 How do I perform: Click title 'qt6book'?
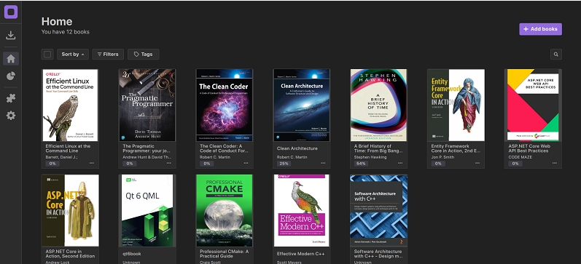(x=131, y=254)
